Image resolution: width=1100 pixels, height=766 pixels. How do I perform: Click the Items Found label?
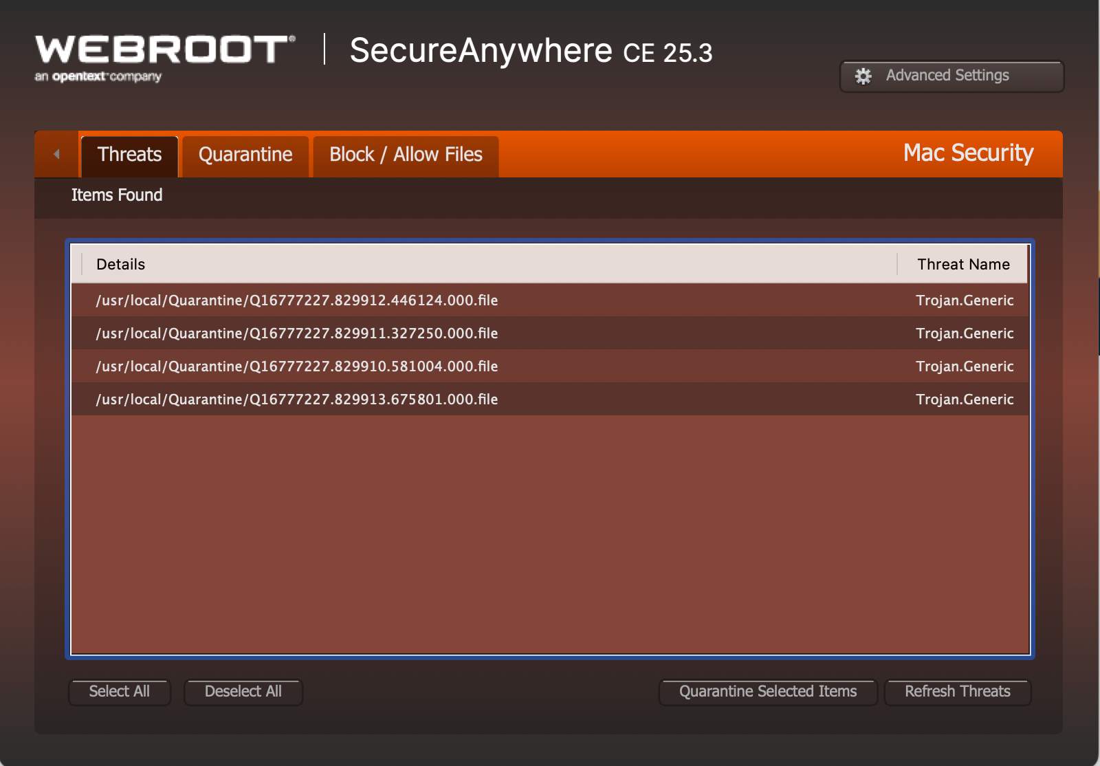pos(117,195)
